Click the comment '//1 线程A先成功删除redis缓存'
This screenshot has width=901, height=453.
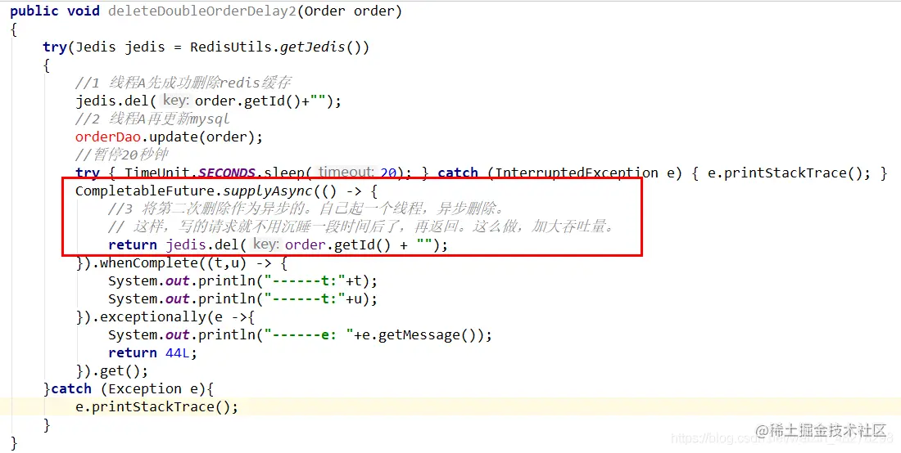(183, 83)
